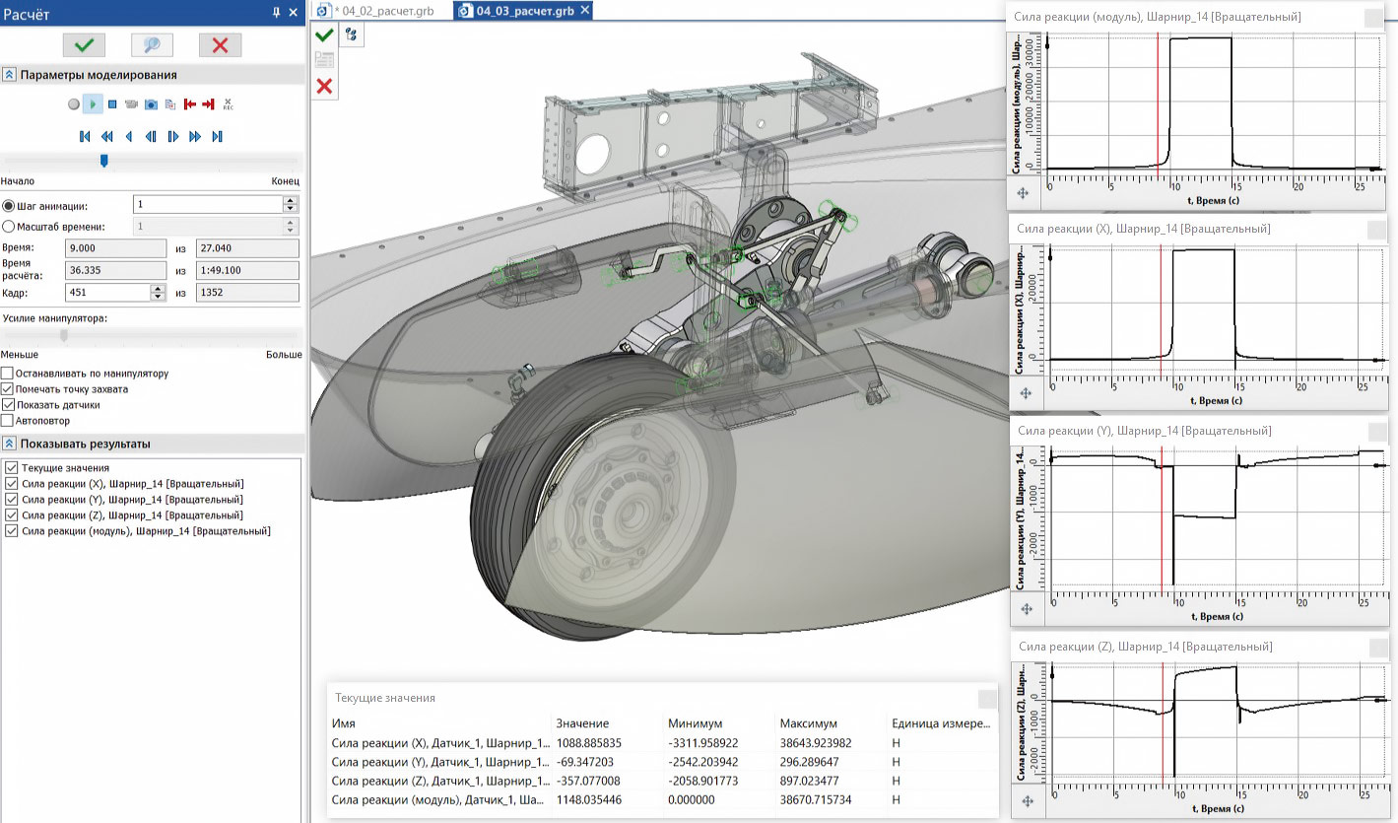The width and height of the screenshot is (1398, 823).
Task: Close the 04_03_расчет.grb tab
Action: pos(585,10)
